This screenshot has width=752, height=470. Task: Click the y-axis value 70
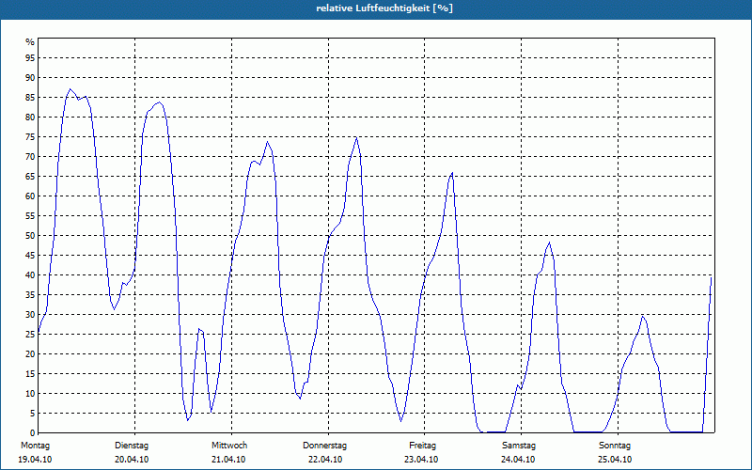pyautogui.click(x=30, y=156)
